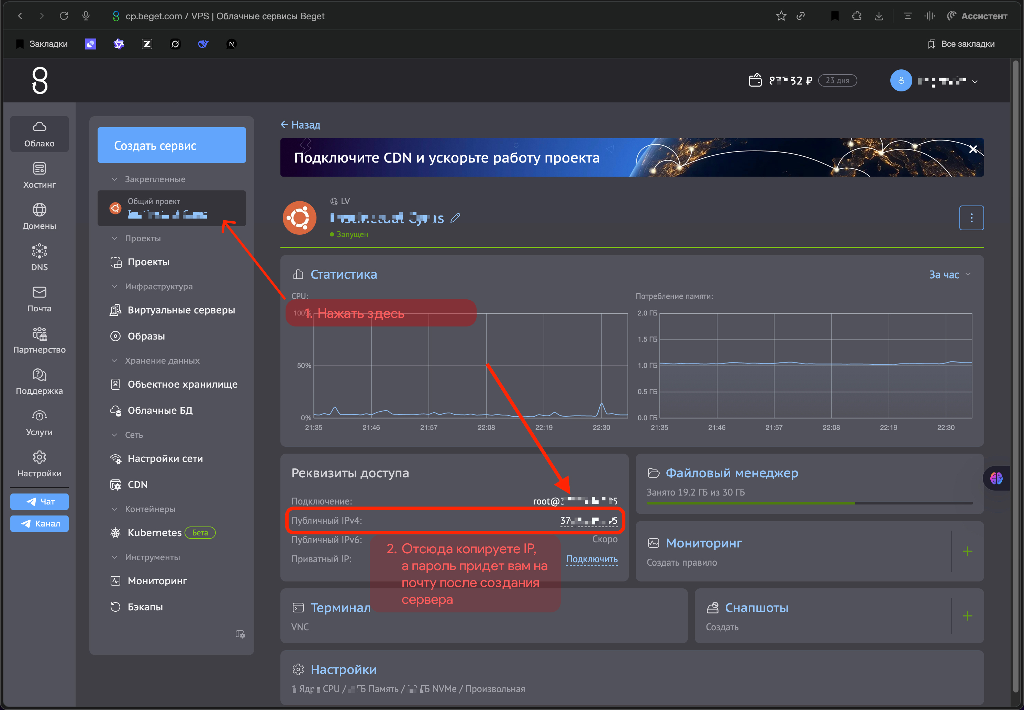Click Подключить for private IP
Viewport: 1024px width, 710px height.
pos(592,559)
